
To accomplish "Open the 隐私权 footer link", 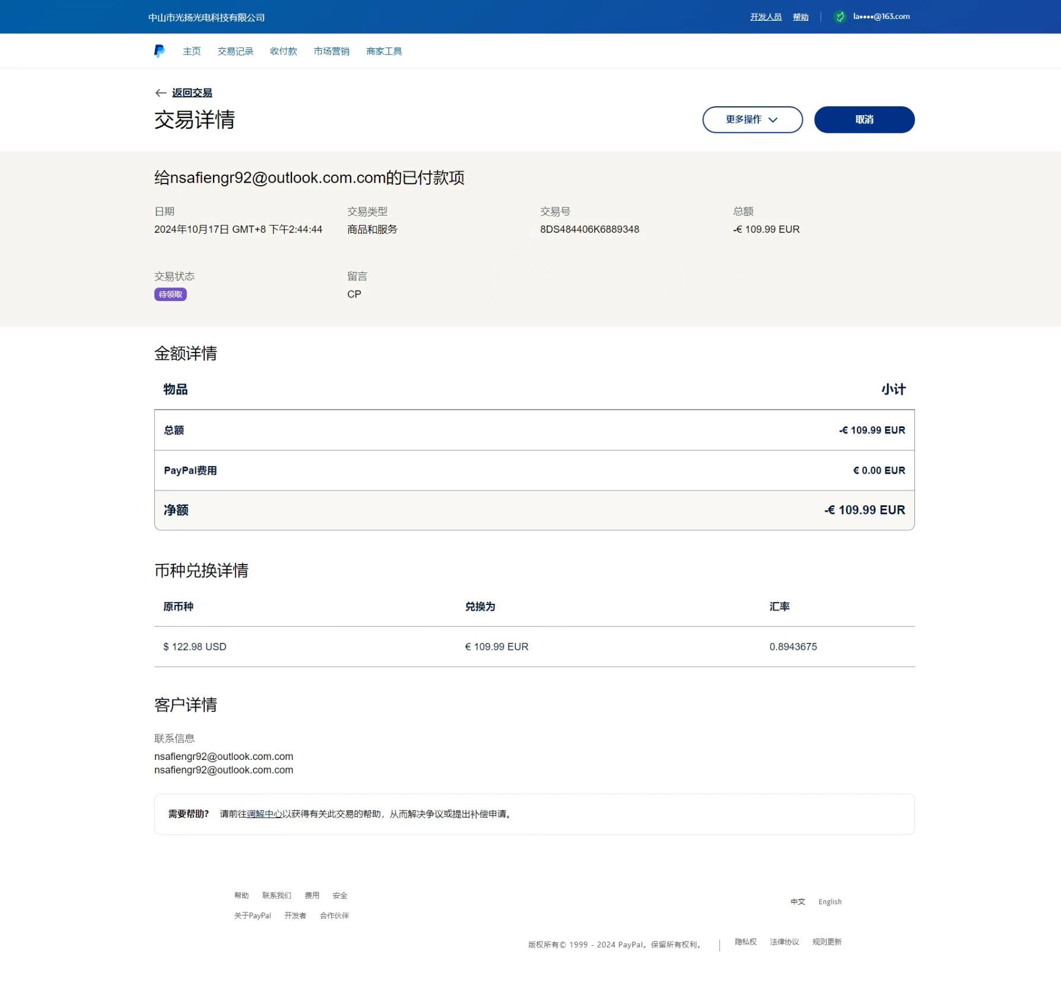I will click(745, 942).
